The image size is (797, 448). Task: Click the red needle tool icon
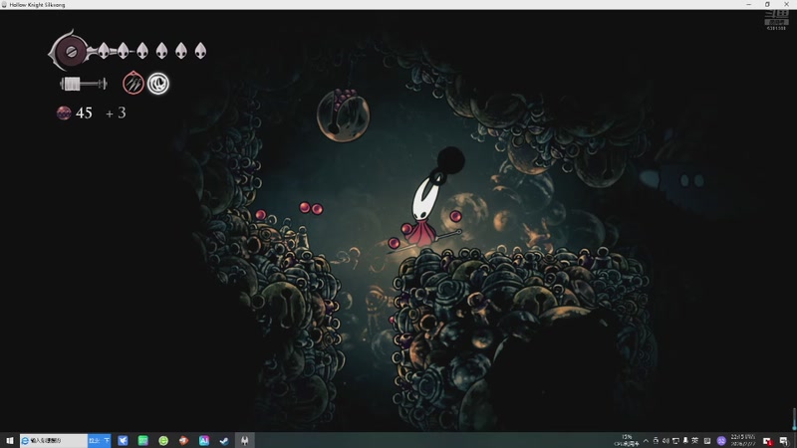pos(133,83)
